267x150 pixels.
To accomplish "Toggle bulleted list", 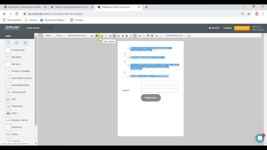I will coord(135,36).
